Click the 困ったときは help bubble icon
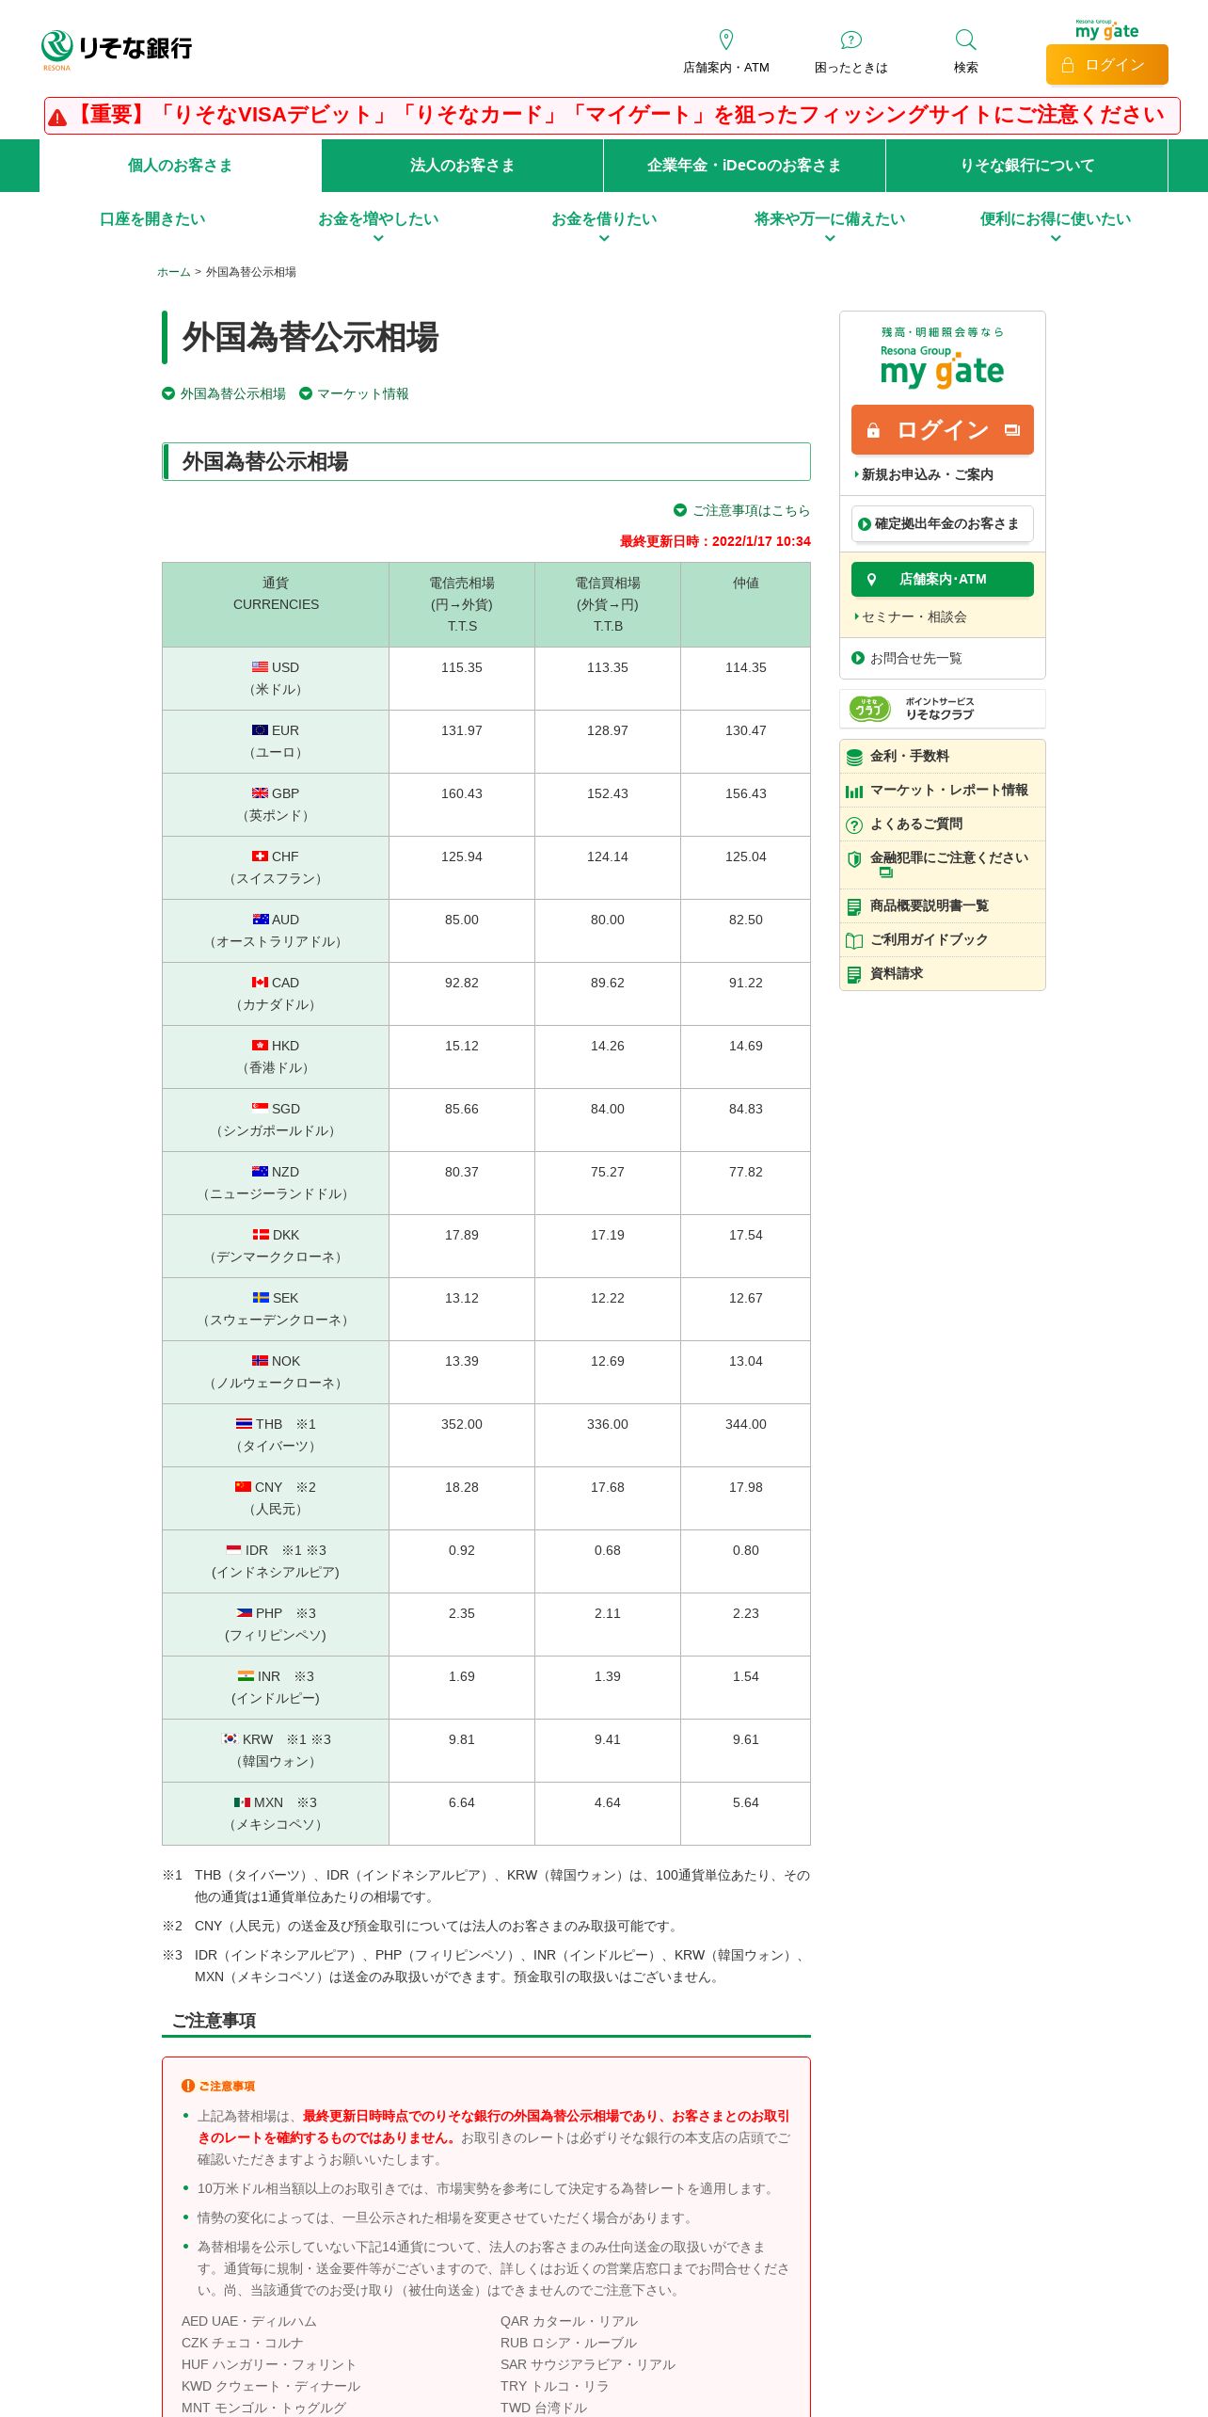The width and height of the screenshot is (1208, 2417). [x=851, y=40]
